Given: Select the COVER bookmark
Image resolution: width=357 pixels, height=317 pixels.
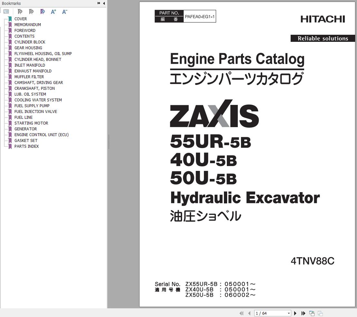Looking at the screenshot, I should pos(20,19).
